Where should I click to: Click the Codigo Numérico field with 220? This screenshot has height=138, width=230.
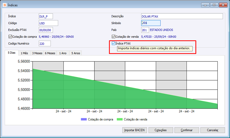tap(45, 43)
